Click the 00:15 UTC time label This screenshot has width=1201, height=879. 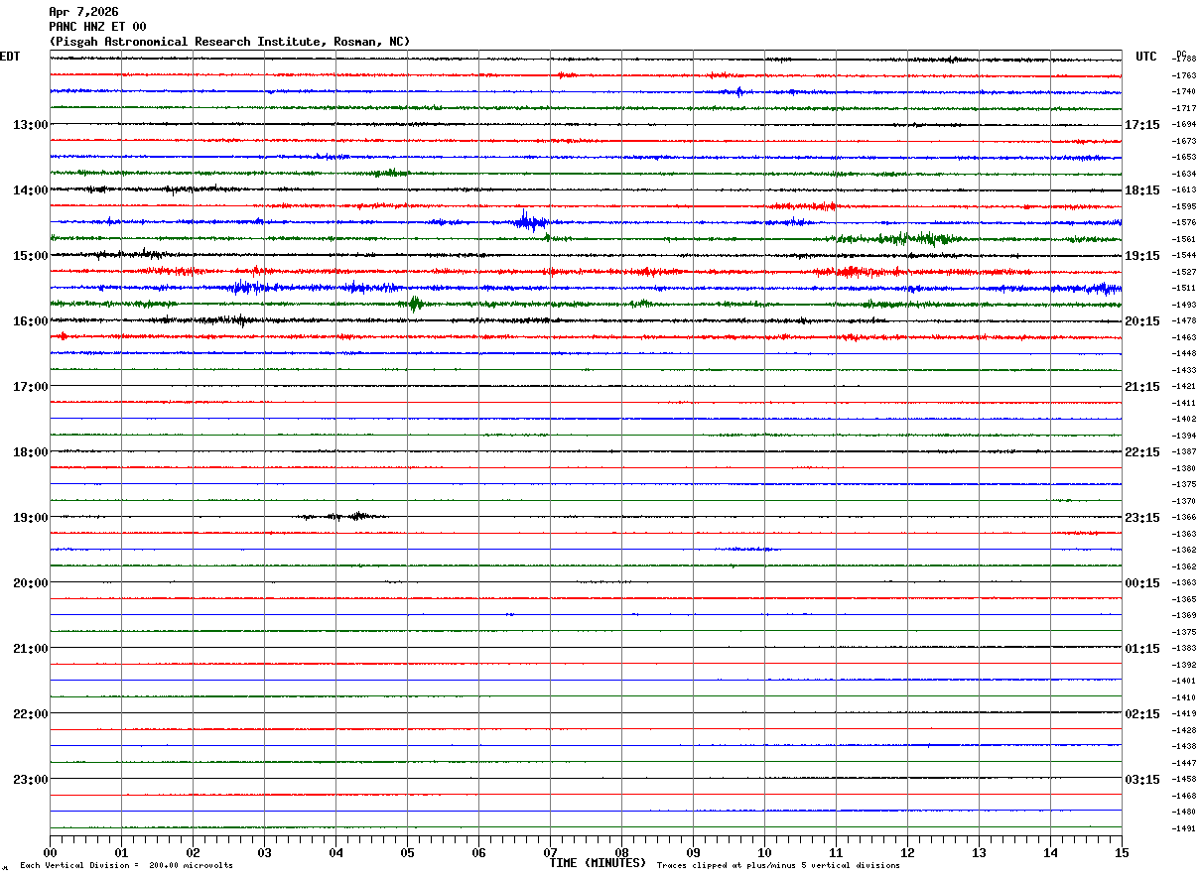1142,583
